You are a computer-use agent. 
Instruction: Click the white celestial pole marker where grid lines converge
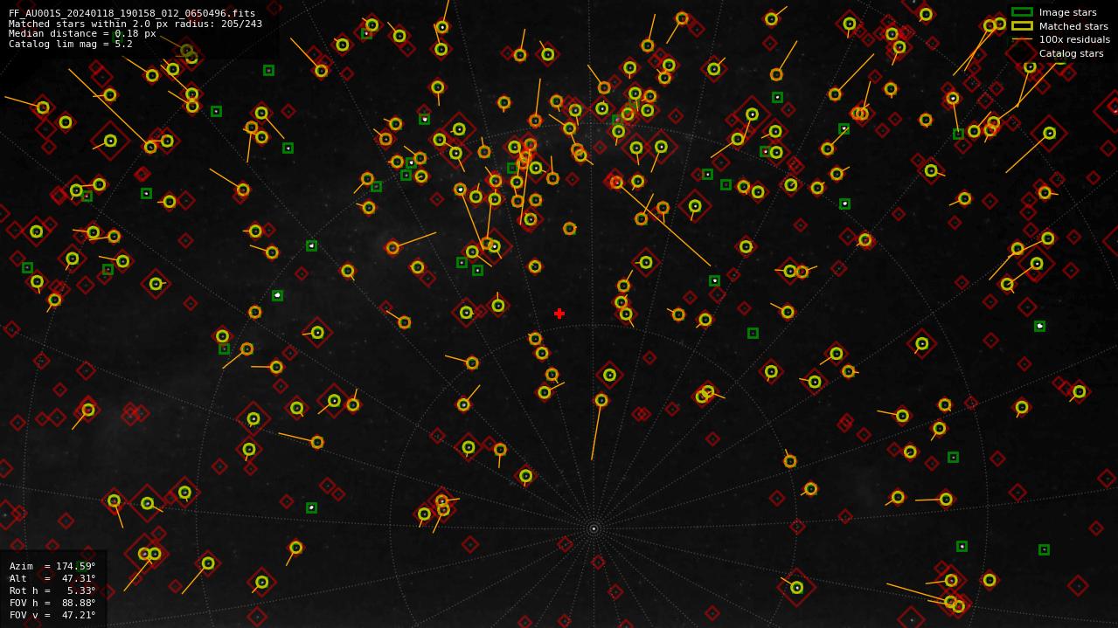[594, 528]
